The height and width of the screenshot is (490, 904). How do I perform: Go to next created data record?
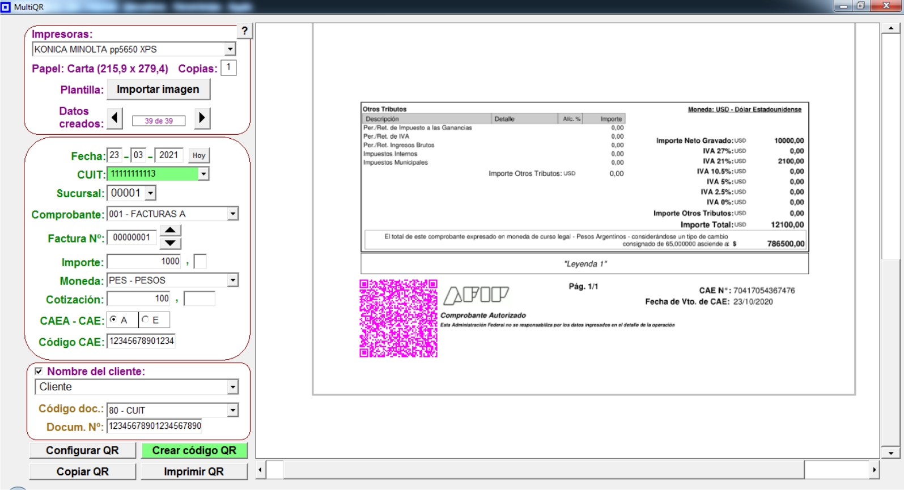pos(202,118)
